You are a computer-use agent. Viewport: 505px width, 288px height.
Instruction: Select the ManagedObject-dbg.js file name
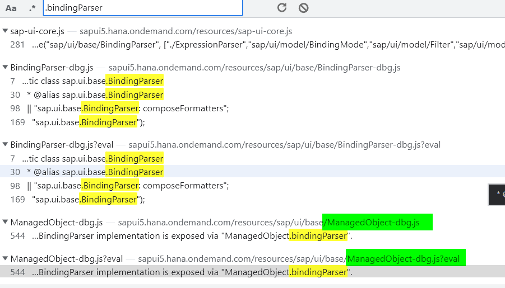[x=57, y=223]
